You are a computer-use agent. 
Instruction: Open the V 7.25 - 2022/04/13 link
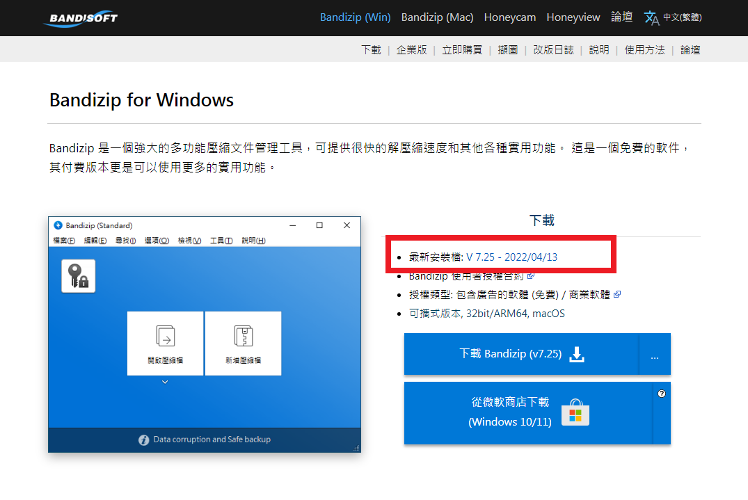pyautogui.click(x=512, y=257)
